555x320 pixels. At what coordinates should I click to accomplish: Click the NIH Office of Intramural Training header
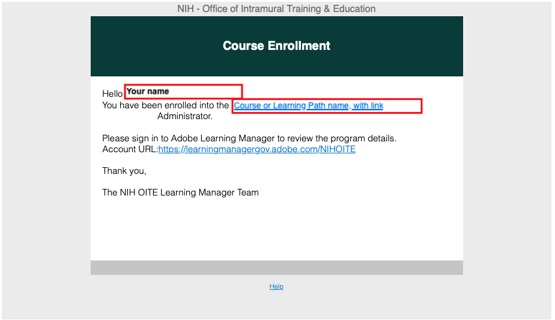[x=276, y=8]
